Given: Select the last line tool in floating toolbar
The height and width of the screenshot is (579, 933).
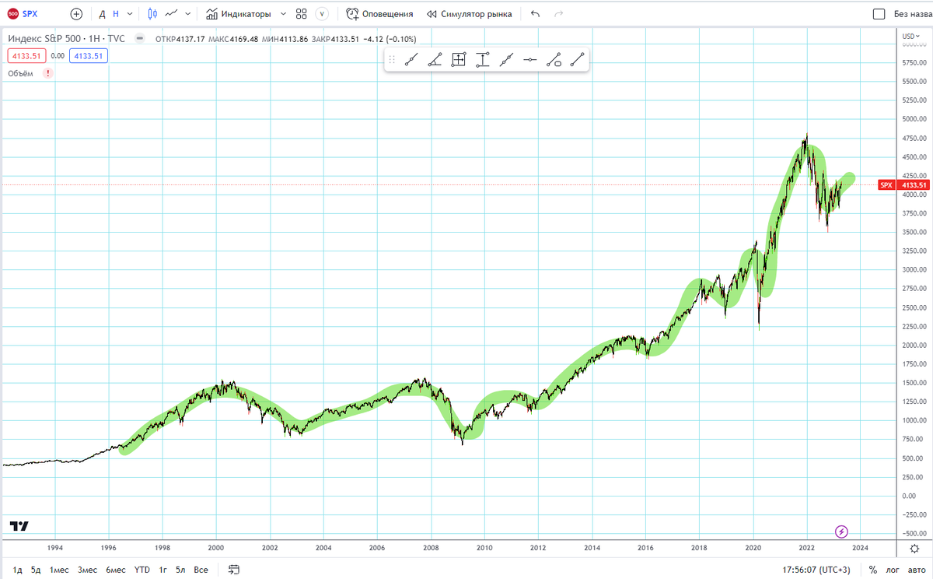Looking at the screenshot, I should pyautogui.click(x=577, y=59).
